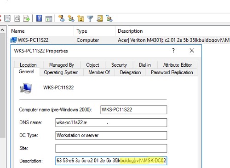Open Help with the question mark icon
Image resolution: width=230 pixels, height=168 pixels.
coord(39,18)
